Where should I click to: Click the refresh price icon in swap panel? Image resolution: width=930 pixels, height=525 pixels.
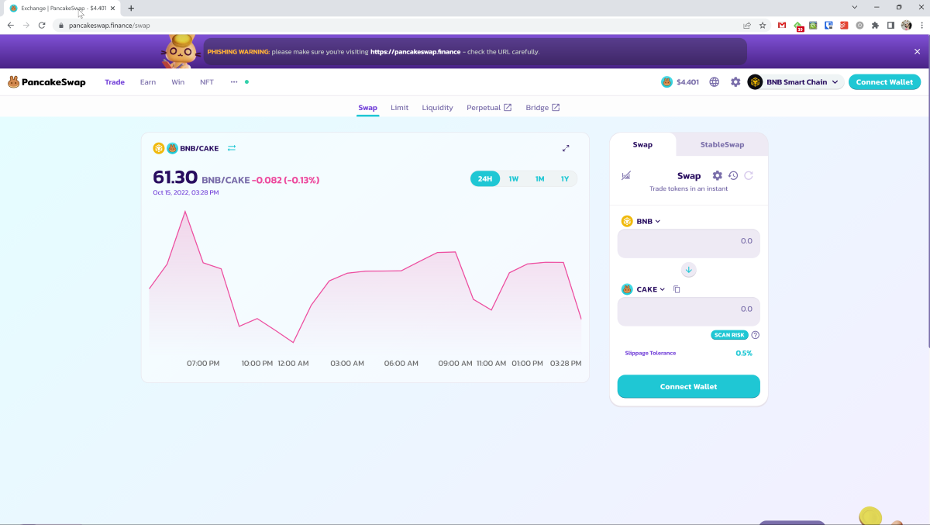click(x=749, y=176)
